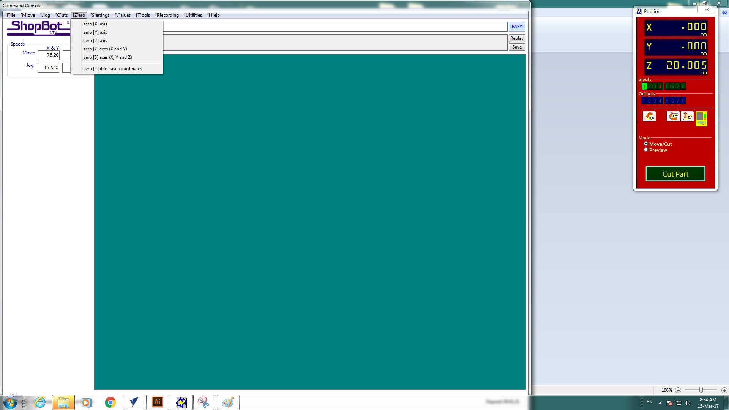Open the [U]tilities menu
The height and width of the screenshot is (410, 729).
[x=193, y=15]
